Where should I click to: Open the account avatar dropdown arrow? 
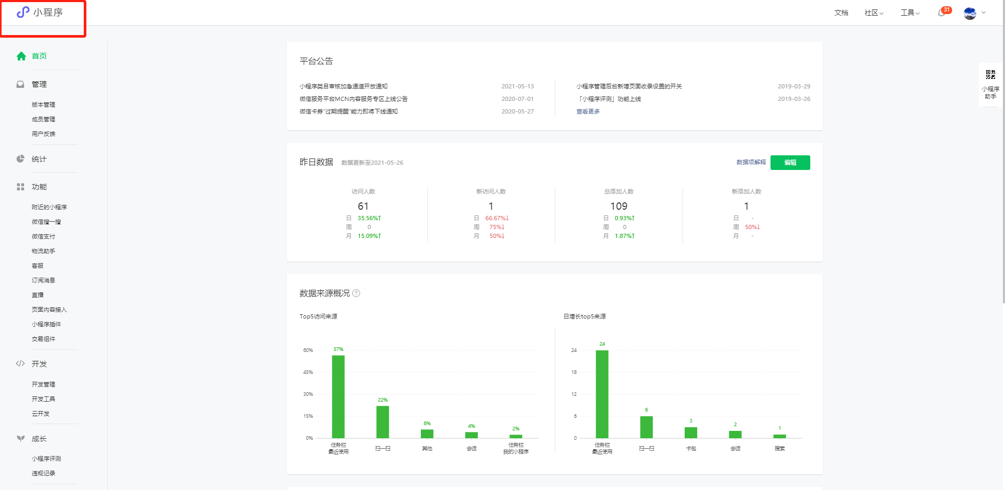[984, 13]
